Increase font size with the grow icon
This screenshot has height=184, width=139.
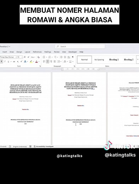click(x=25, y=57)
